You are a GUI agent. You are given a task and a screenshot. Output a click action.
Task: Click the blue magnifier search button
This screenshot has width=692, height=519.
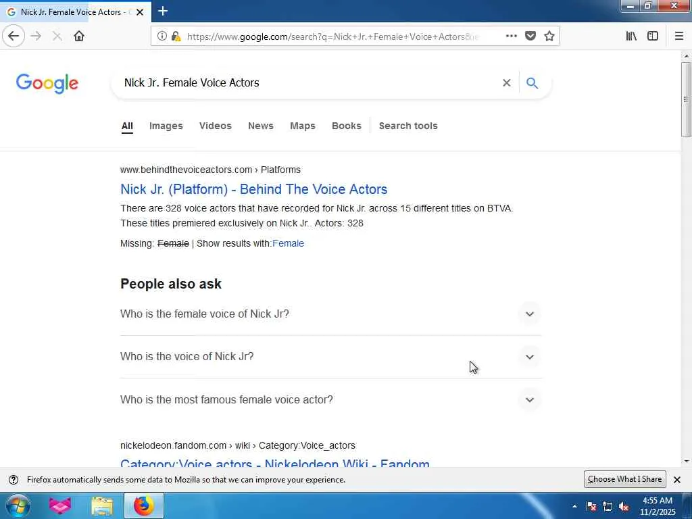533,82
